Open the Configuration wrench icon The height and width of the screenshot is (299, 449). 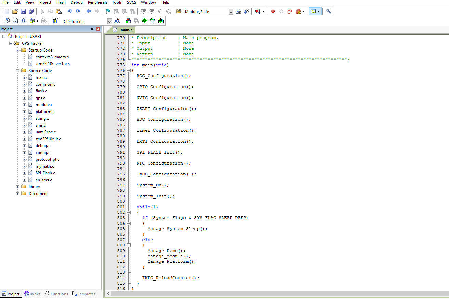tap(328, 11)
